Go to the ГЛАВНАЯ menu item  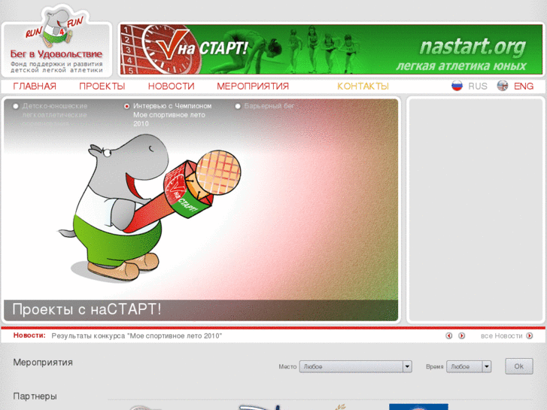(35, 87)
